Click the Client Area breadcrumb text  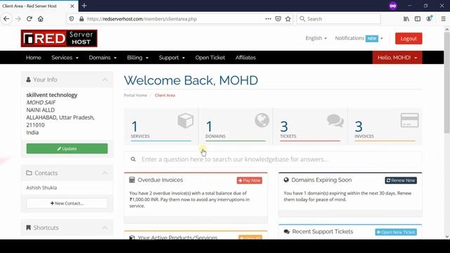coord(165,96)
